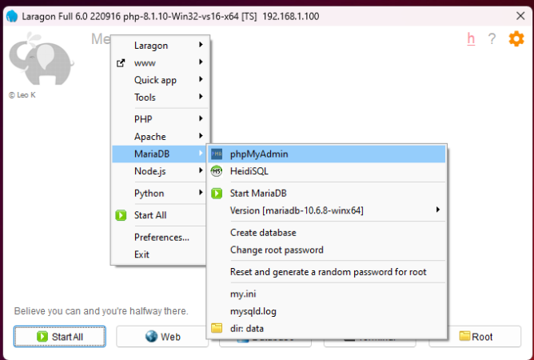Expand the Python submenu arrow
Image resolution: width=534 pixels, height=360 pixels.
(x=201, y=193)
